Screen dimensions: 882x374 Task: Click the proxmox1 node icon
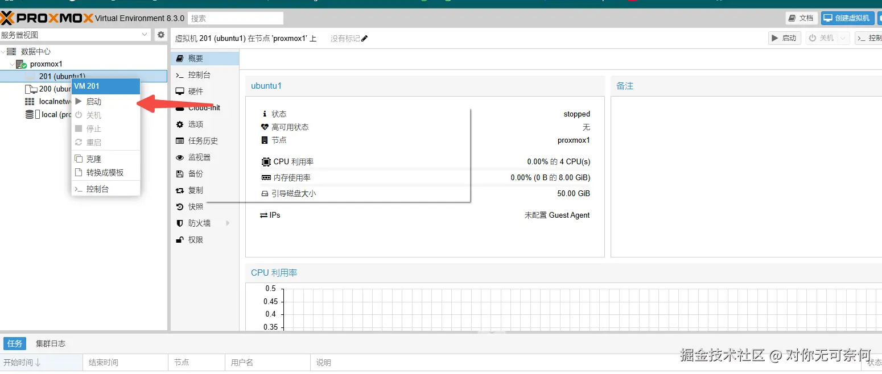pyautogui.click(x=21, y=64)
